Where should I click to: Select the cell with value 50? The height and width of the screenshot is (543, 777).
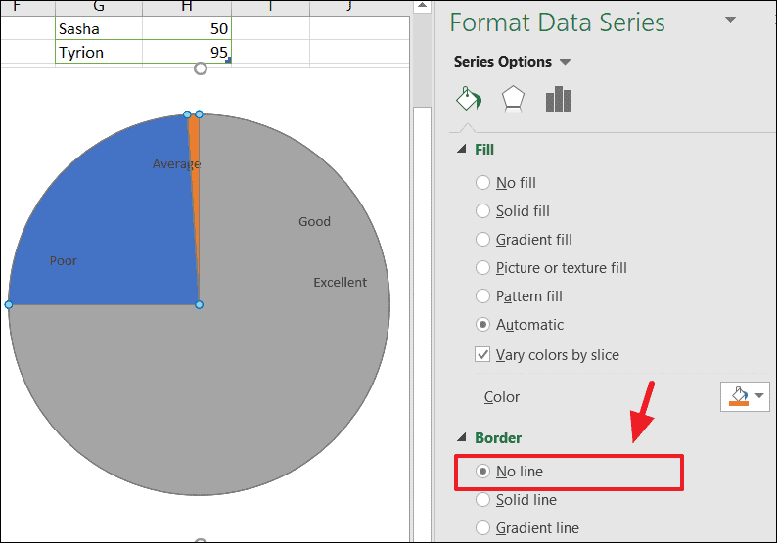tap(187, 28)
